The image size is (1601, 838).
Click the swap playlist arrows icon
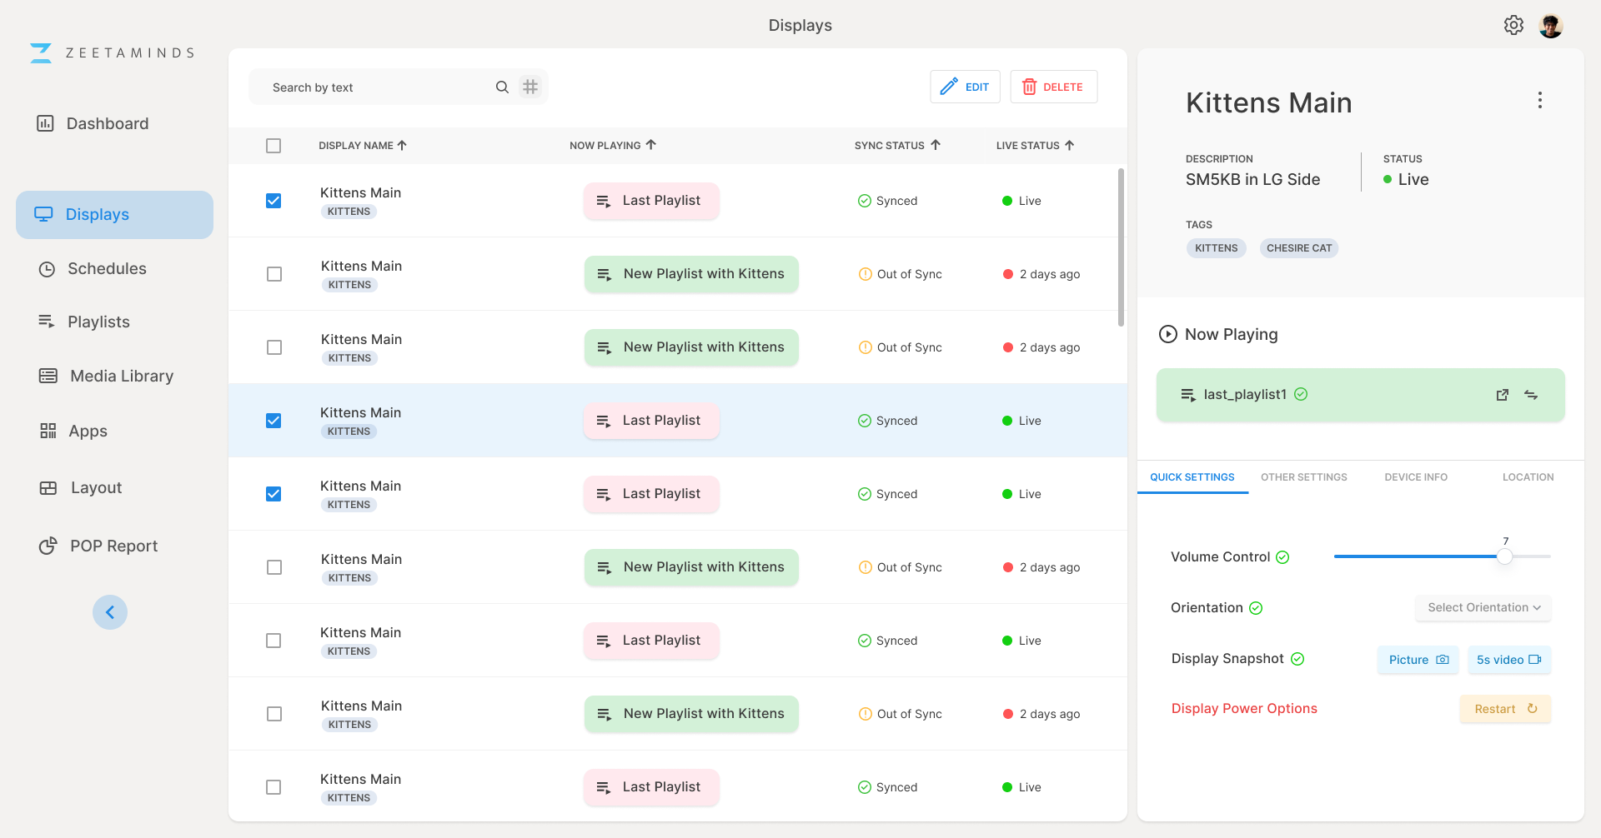pos(1531,395)
